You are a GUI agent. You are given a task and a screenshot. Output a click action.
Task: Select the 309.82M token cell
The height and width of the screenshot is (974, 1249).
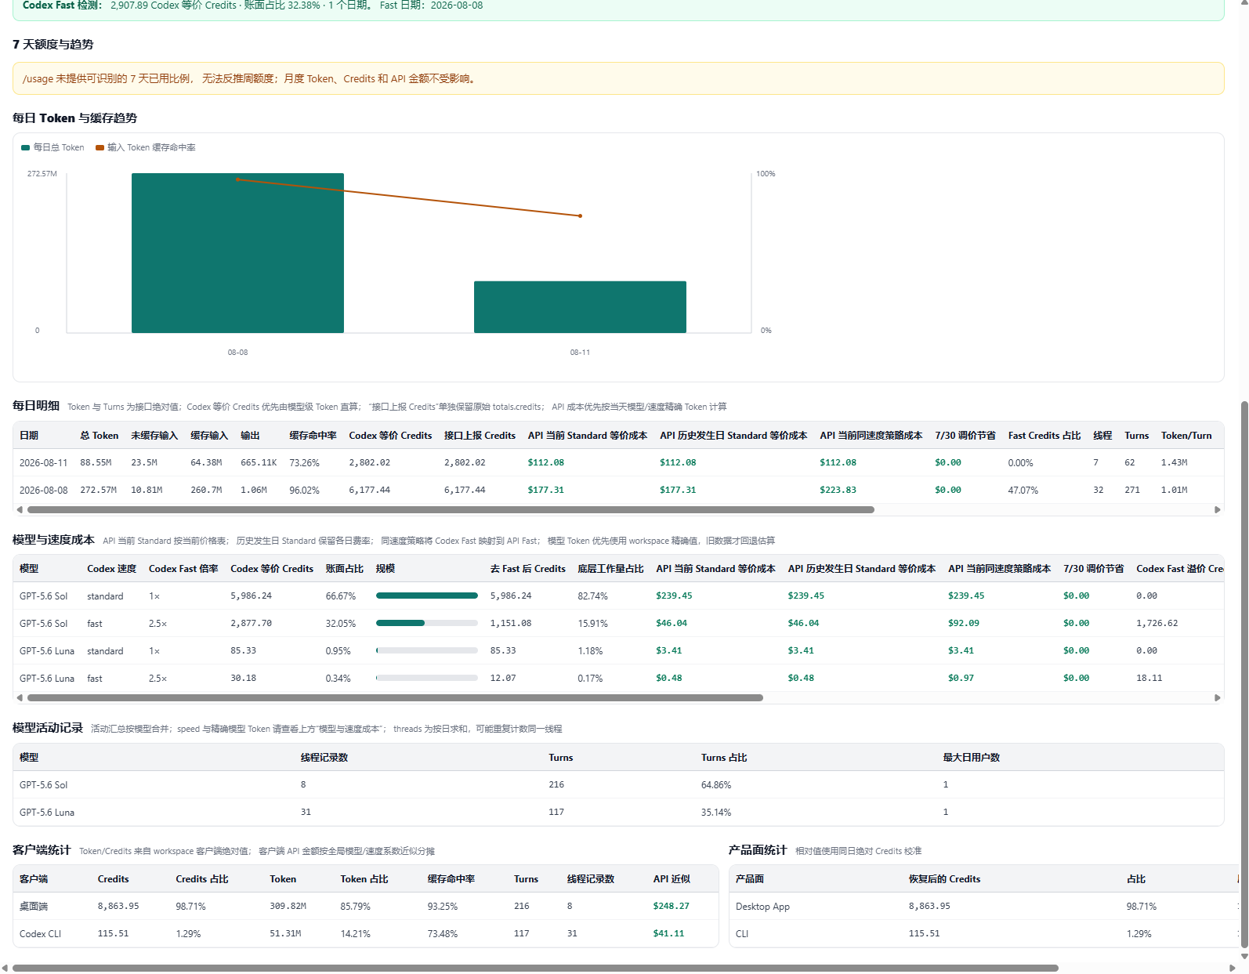(x=288, y=906)
